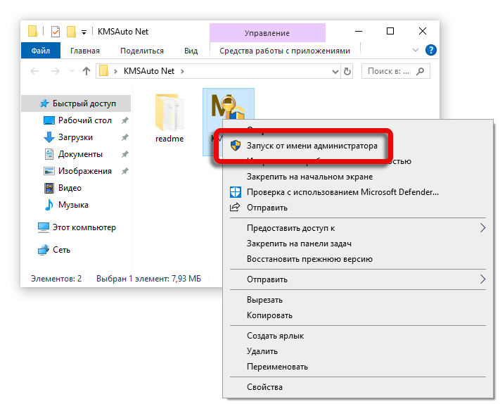Click the new folder icon in title bar
Screen dimensions: 500x404
pos(71,32)
